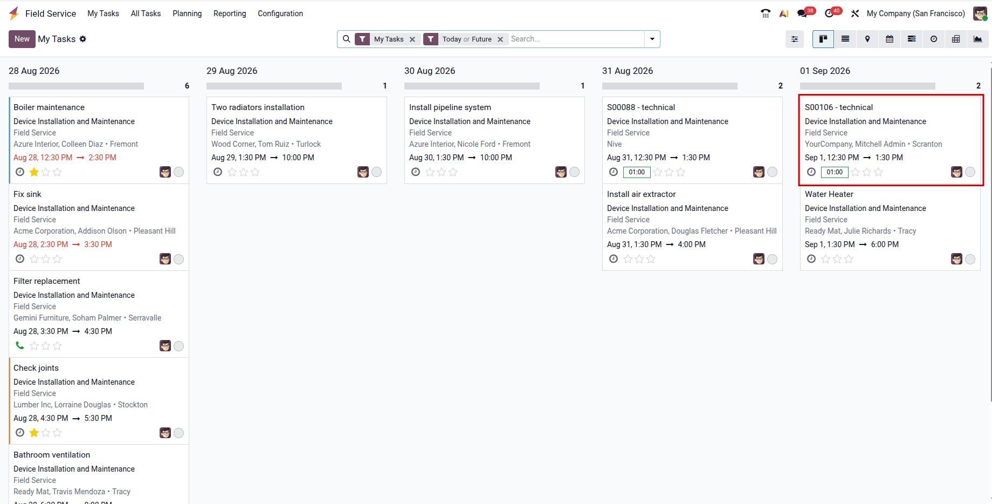This screenshot has width=992, height=504.
Task: Toggle kanban state circle on Boiler maintenance
Action: [x=179, y=172]
